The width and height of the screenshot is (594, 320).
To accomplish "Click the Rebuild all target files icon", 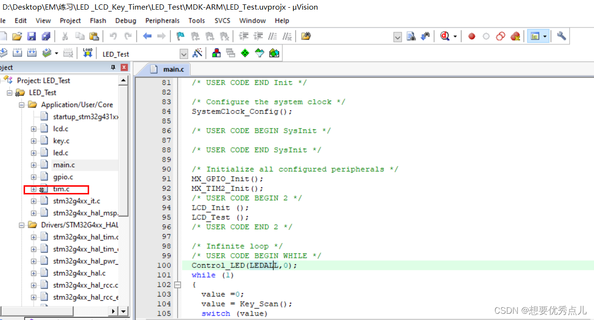I will [x=31, y=53].
